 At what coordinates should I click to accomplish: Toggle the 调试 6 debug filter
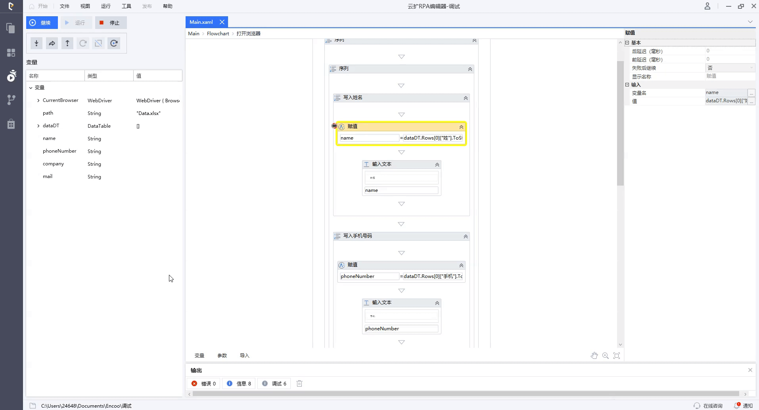coord(274,383)
